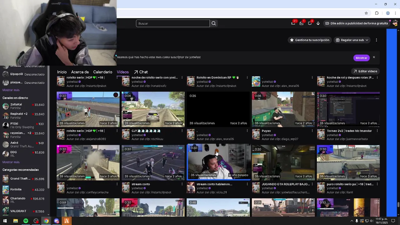The height and width of the screenshot is (225, 400).
Task: Open the whispers icon with 4 badge
Action: (x=310, y=23)
